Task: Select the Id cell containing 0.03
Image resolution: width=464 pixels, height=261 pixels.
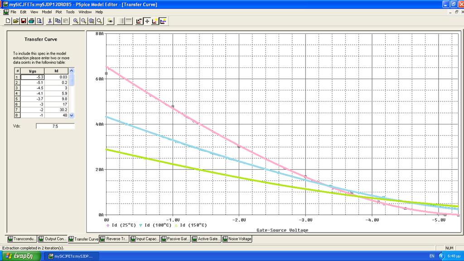Action: tap(56, 77)
